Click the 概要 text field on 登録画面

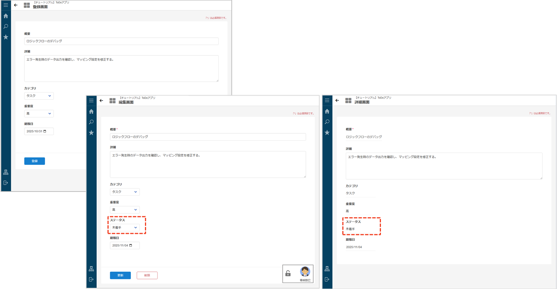click(x=121, y=41)
